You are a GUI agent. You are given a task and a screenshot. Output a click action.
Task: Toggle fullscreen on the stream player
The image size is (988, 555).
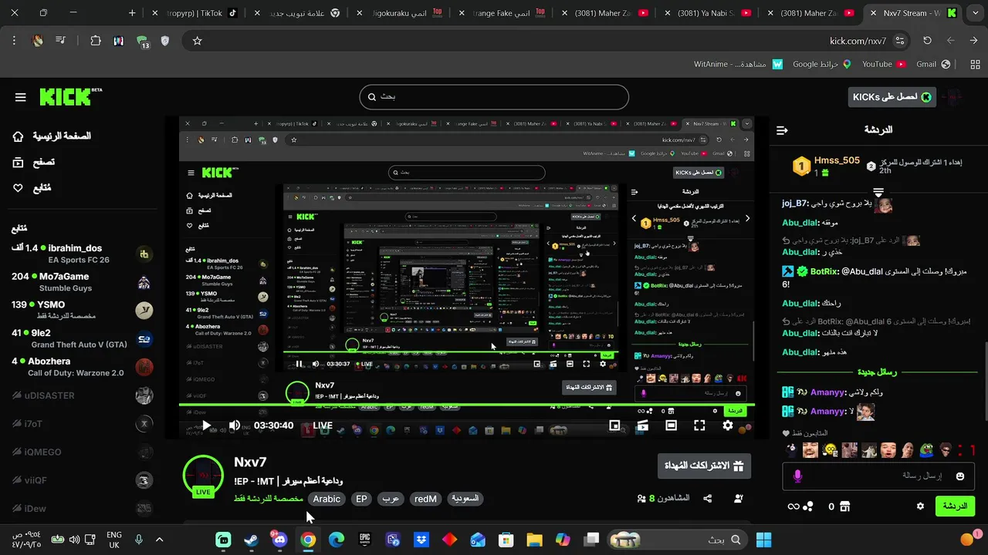[x=699, y=425]
